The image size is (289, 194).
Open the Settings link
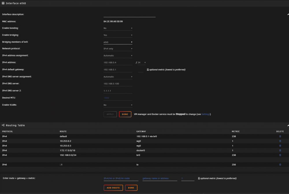point(205,114)
